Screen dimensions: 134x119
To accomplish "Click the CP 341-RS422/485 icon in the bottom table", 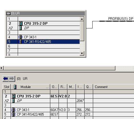I will [13, 114].
